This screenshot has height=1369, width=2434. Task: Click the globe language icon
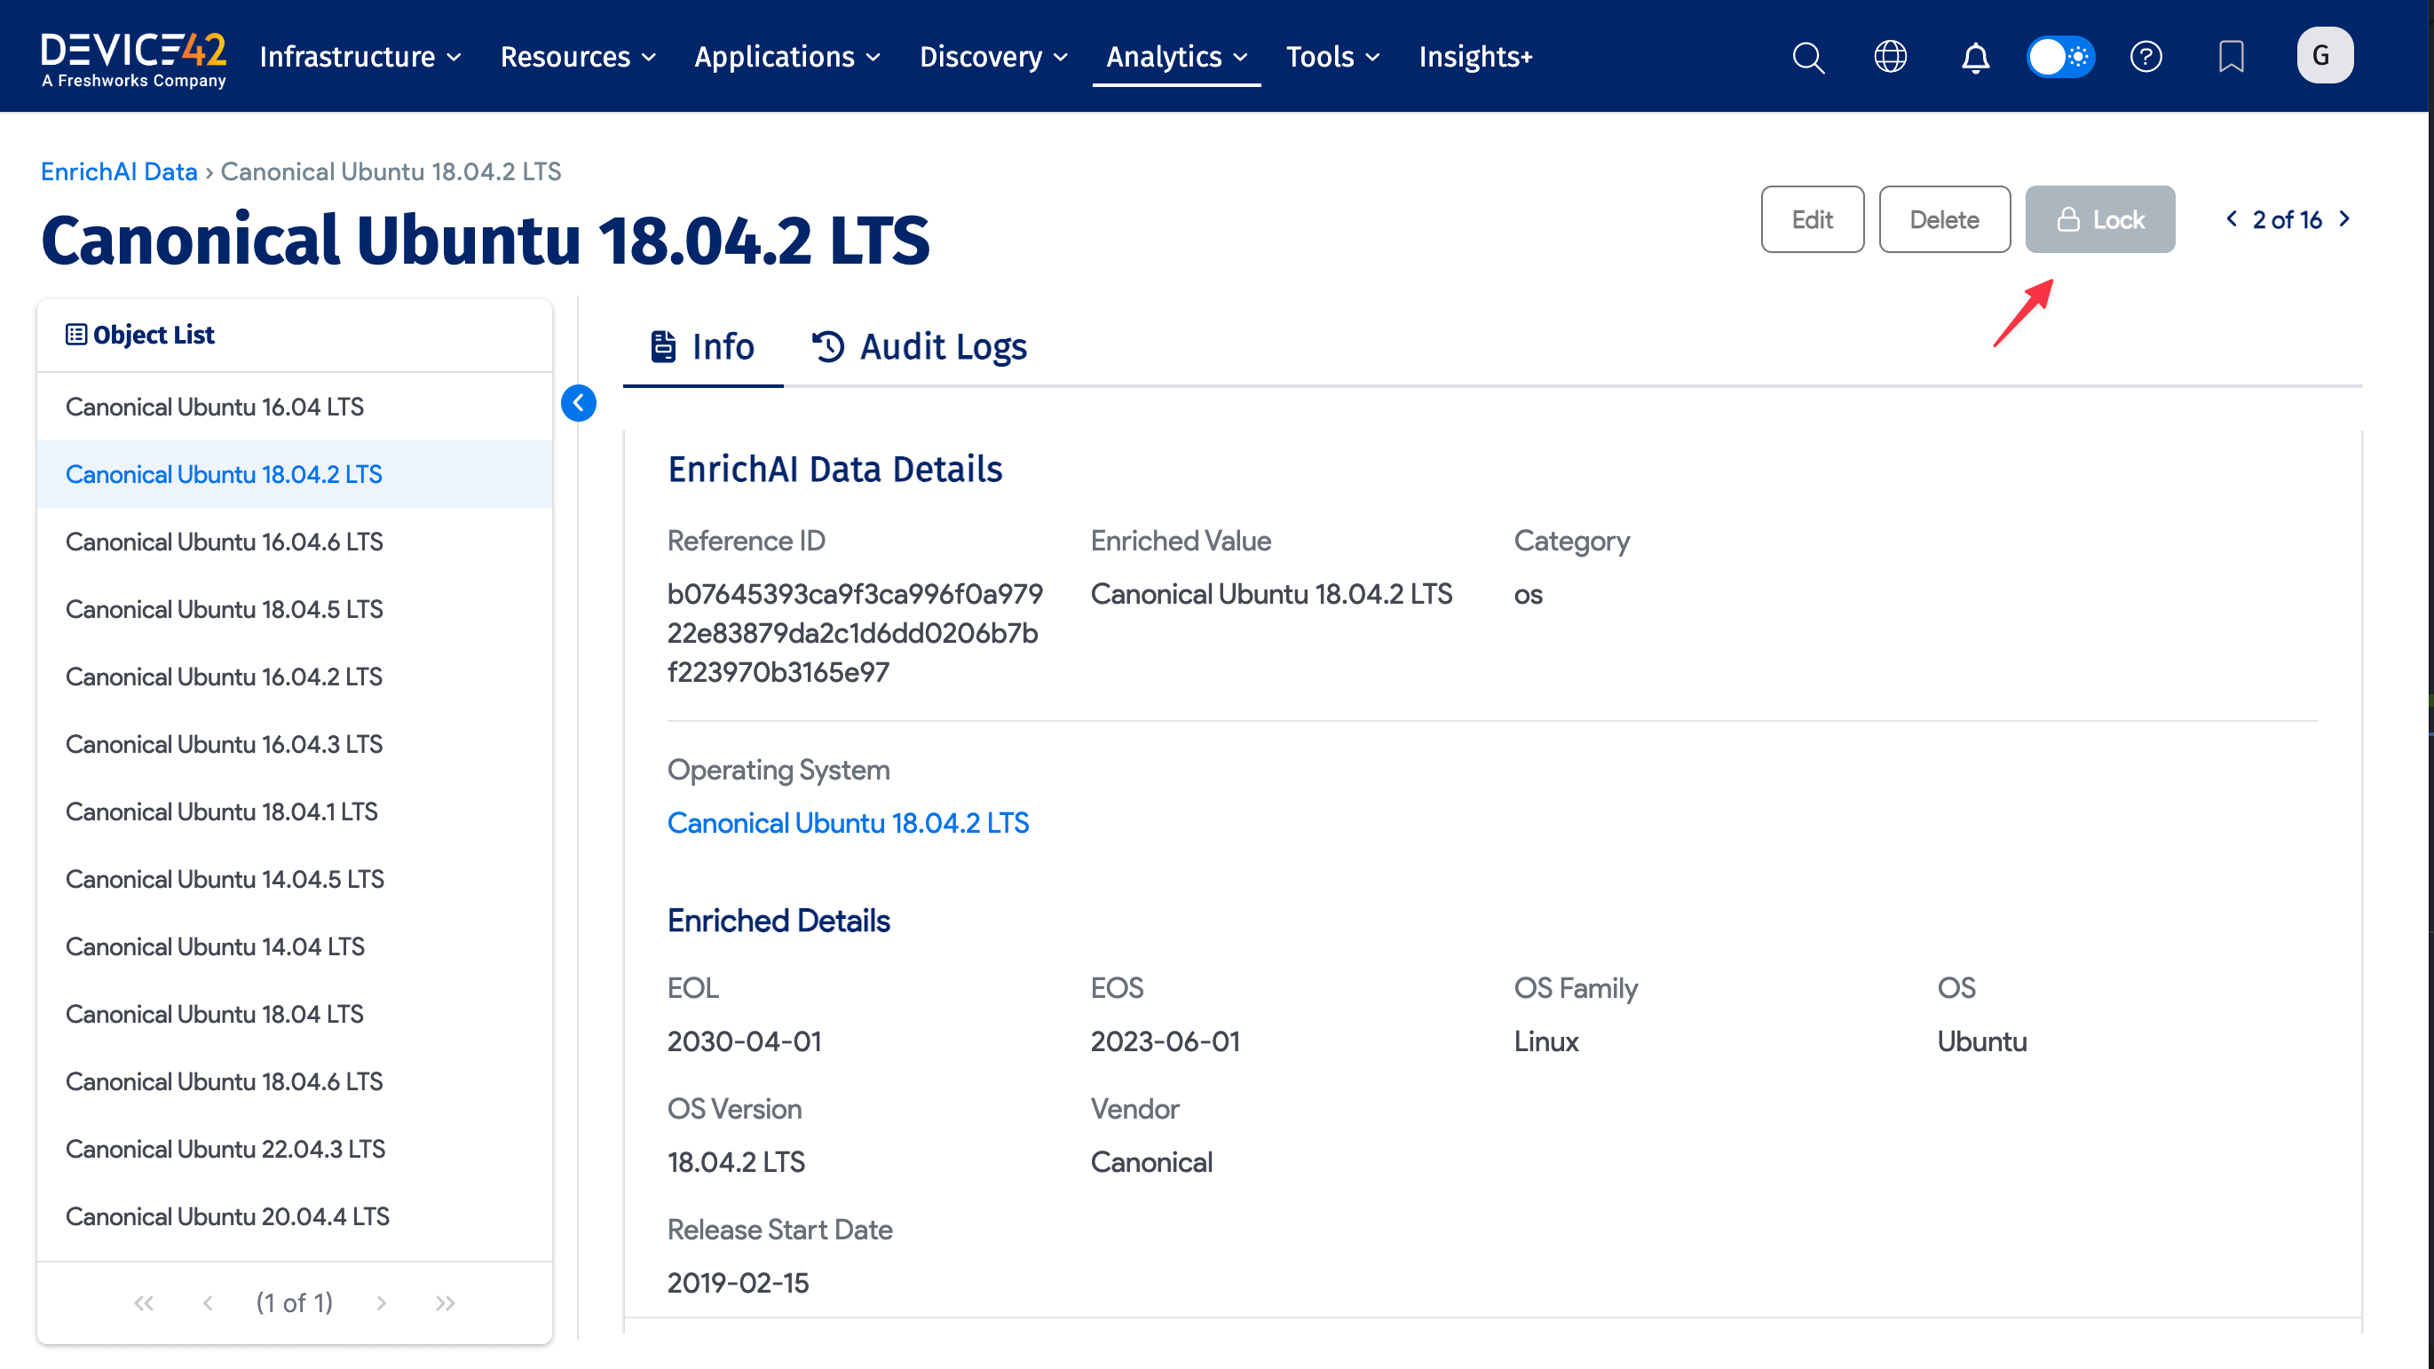pos(1890,57)
